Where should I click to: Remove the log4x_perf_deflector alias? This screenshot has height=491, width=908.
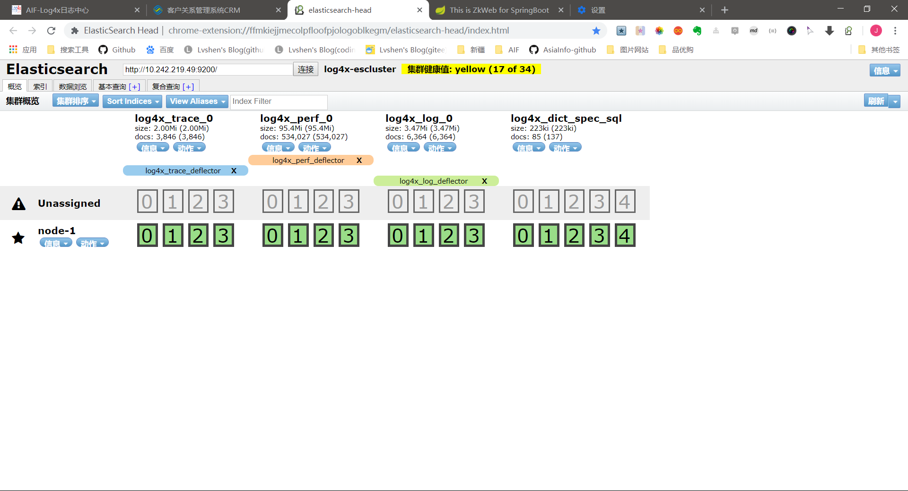pos(359,160)
